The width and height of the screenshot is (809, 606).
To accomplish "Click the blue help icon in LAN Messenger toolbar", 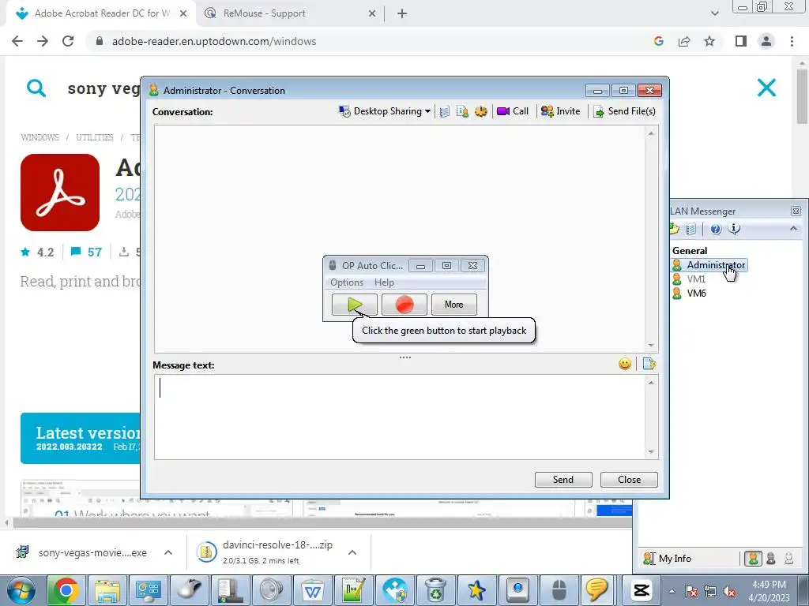I will (x=716, y=229).
